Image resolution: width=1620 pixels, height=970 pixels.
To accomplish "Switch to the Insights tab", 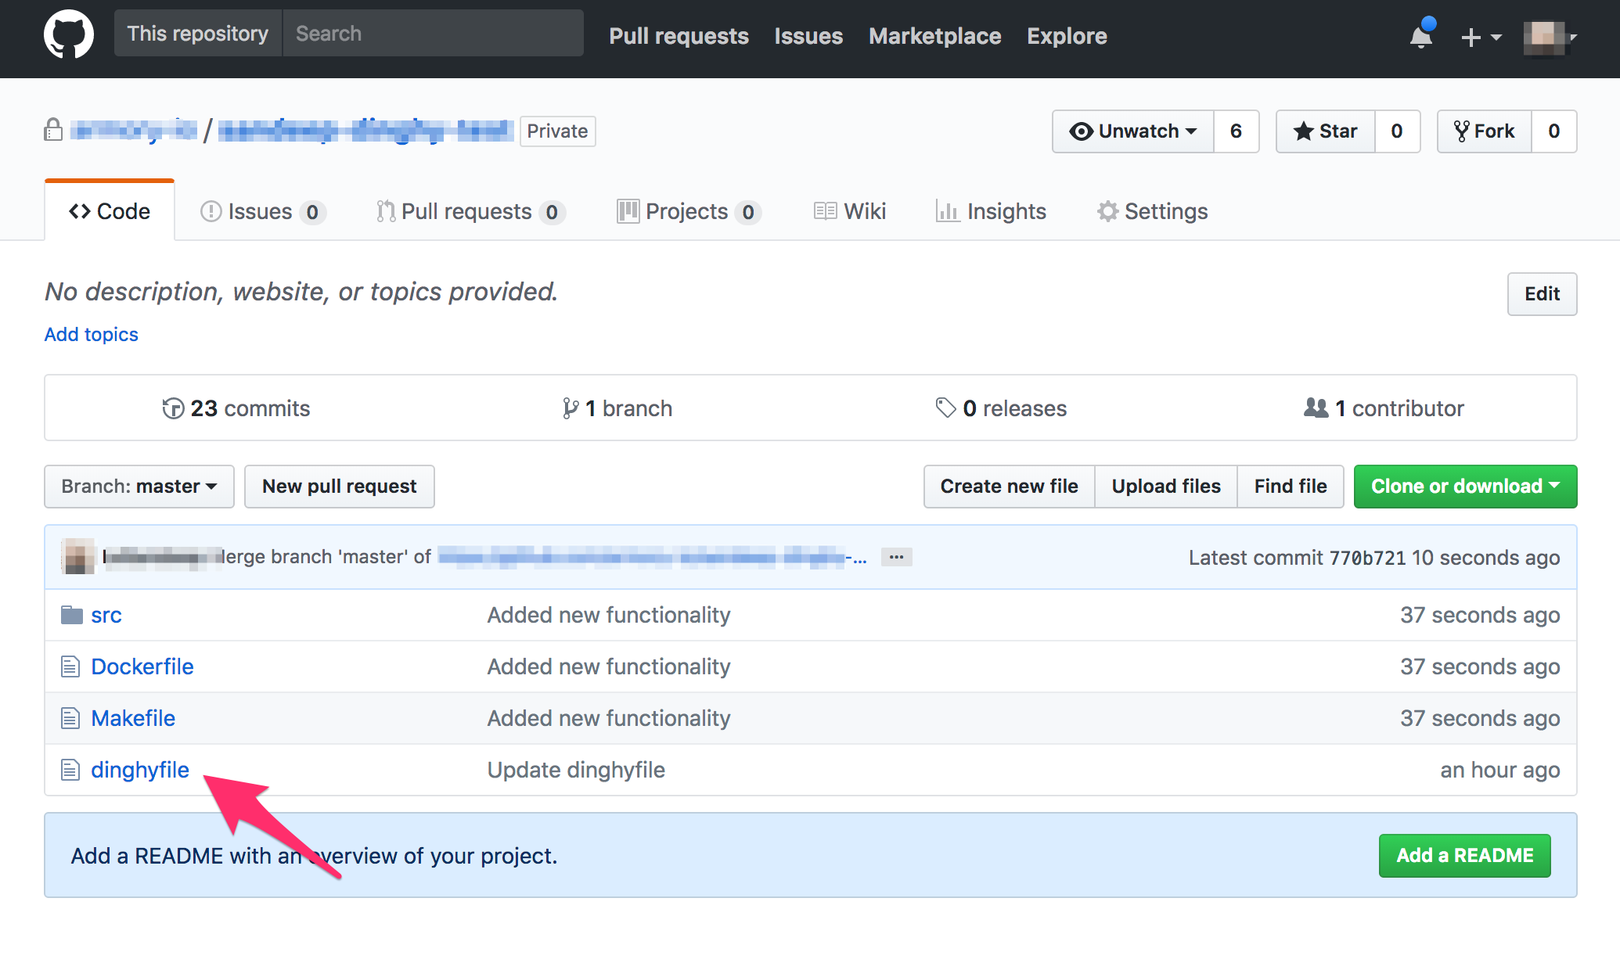I will pos(992,211).
